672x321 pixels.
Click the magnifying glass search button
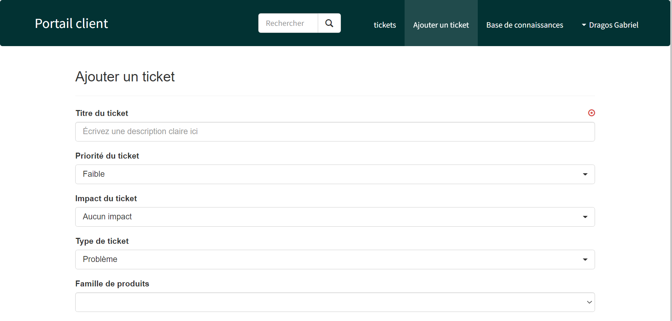tap(329, 23)
